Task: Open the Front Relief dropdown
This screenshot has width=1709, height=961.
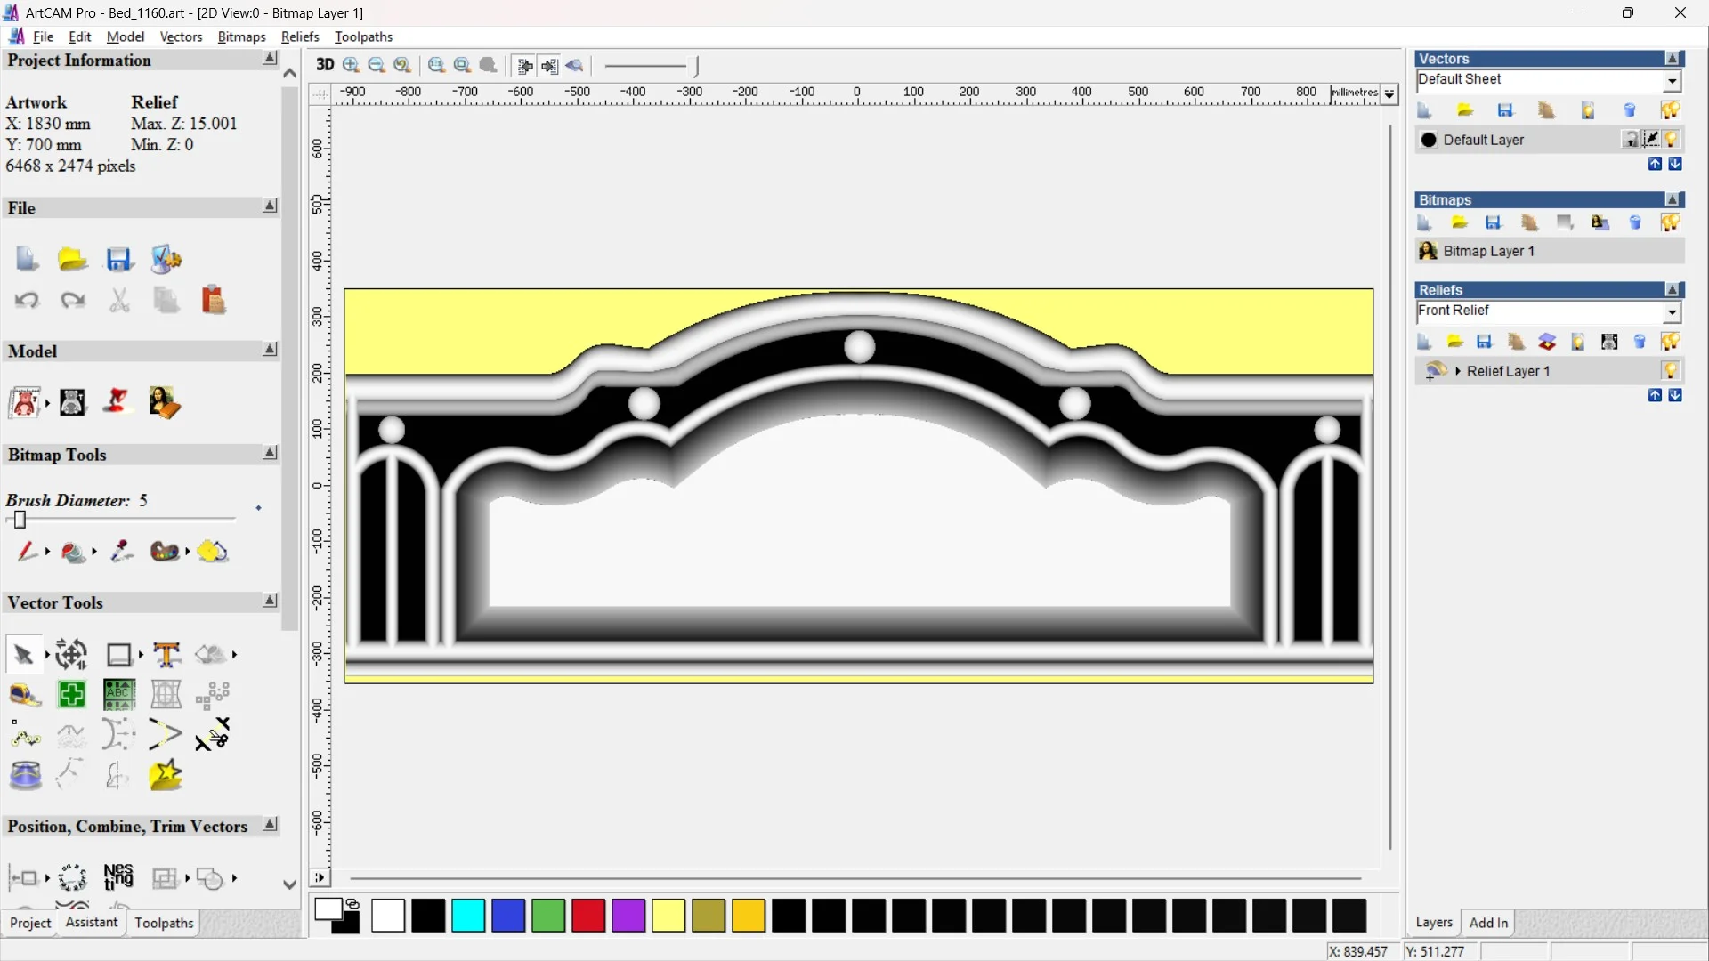Action: click(1672, 312)
